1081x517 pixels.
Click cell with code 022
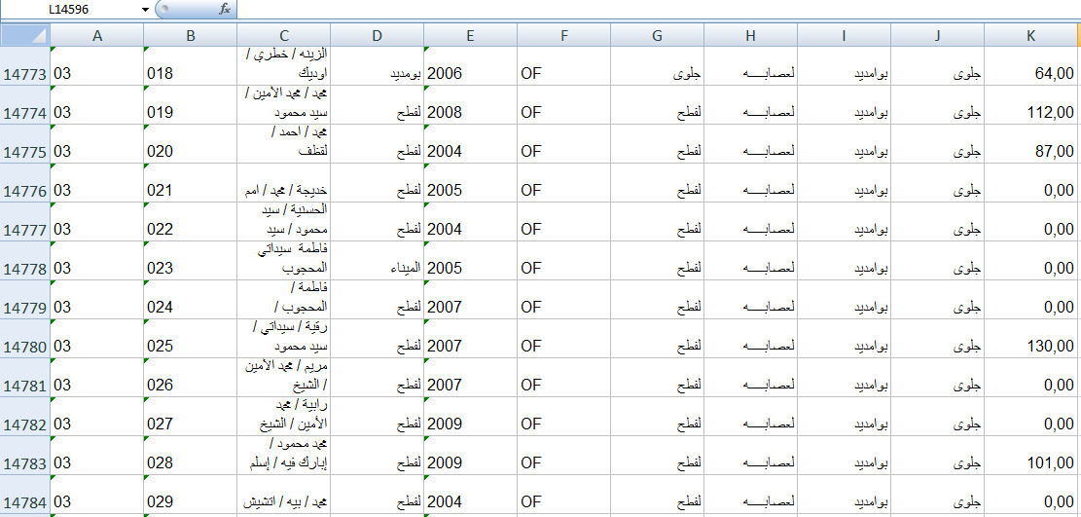click(191, 222)
